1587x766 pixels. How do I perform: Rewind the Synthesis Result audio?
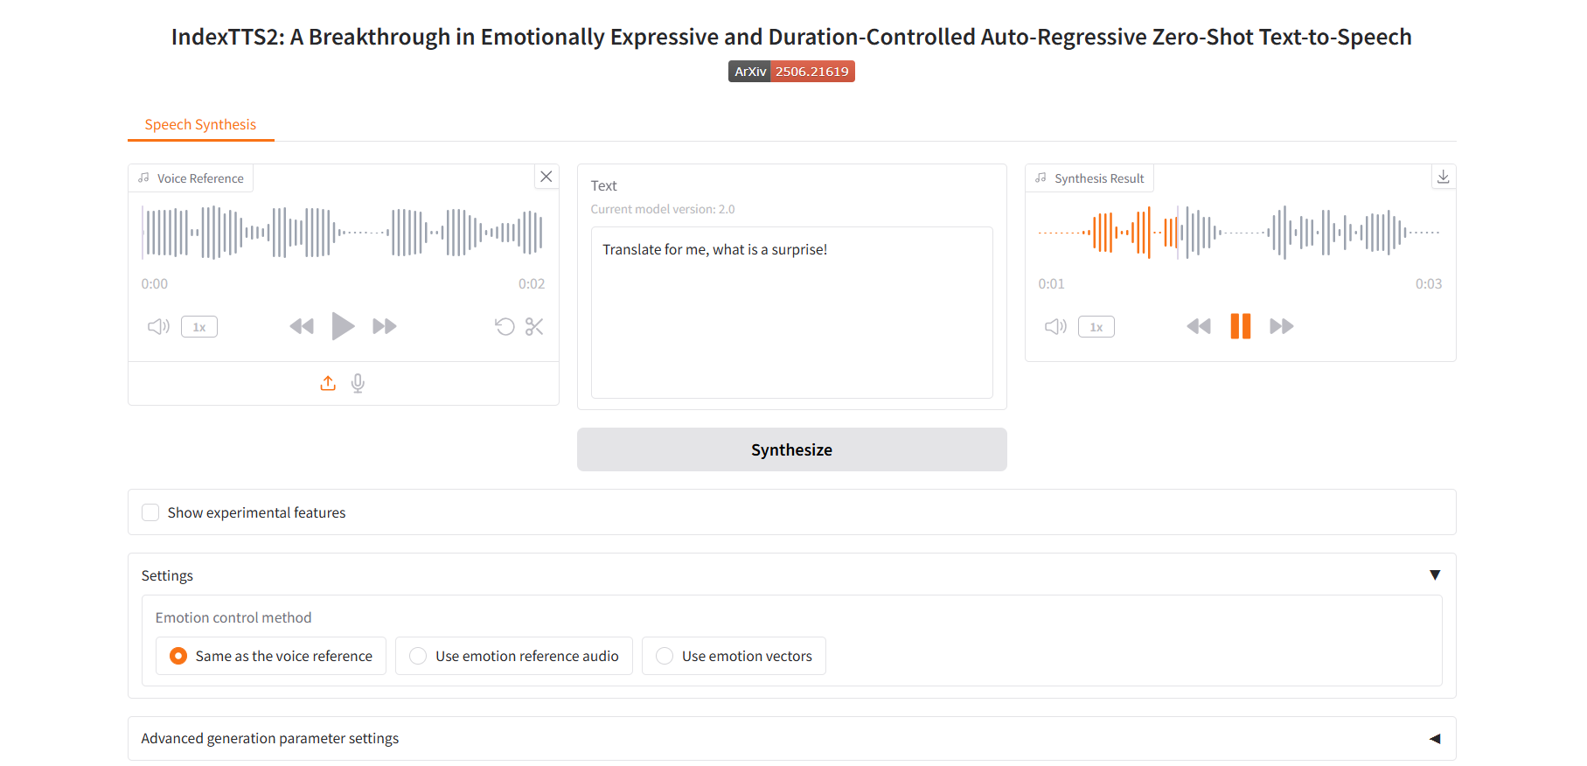[x=1198, y=326]
